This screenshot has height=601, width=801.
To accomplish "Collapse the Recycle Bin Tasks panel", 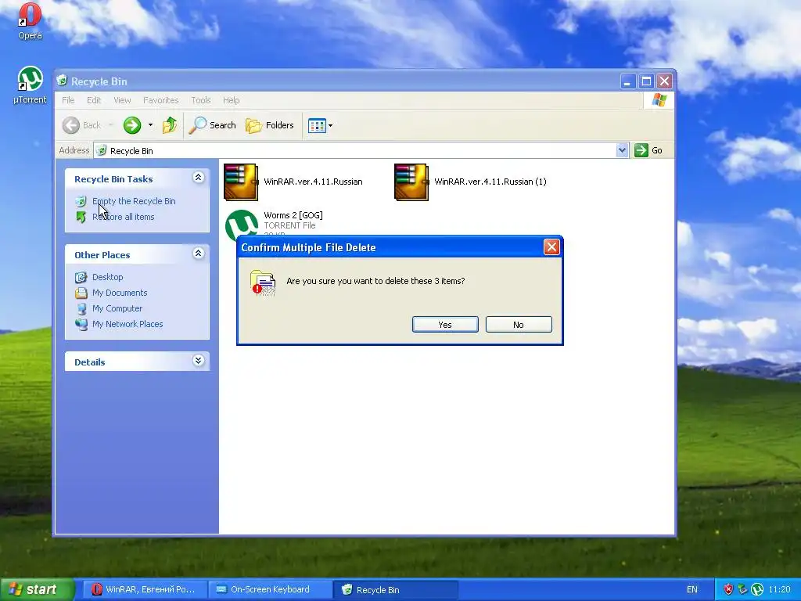I will 198,178.
